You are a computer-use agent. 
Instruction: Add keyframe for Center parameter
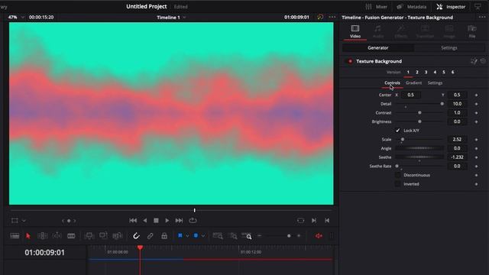tap(476, 95)
